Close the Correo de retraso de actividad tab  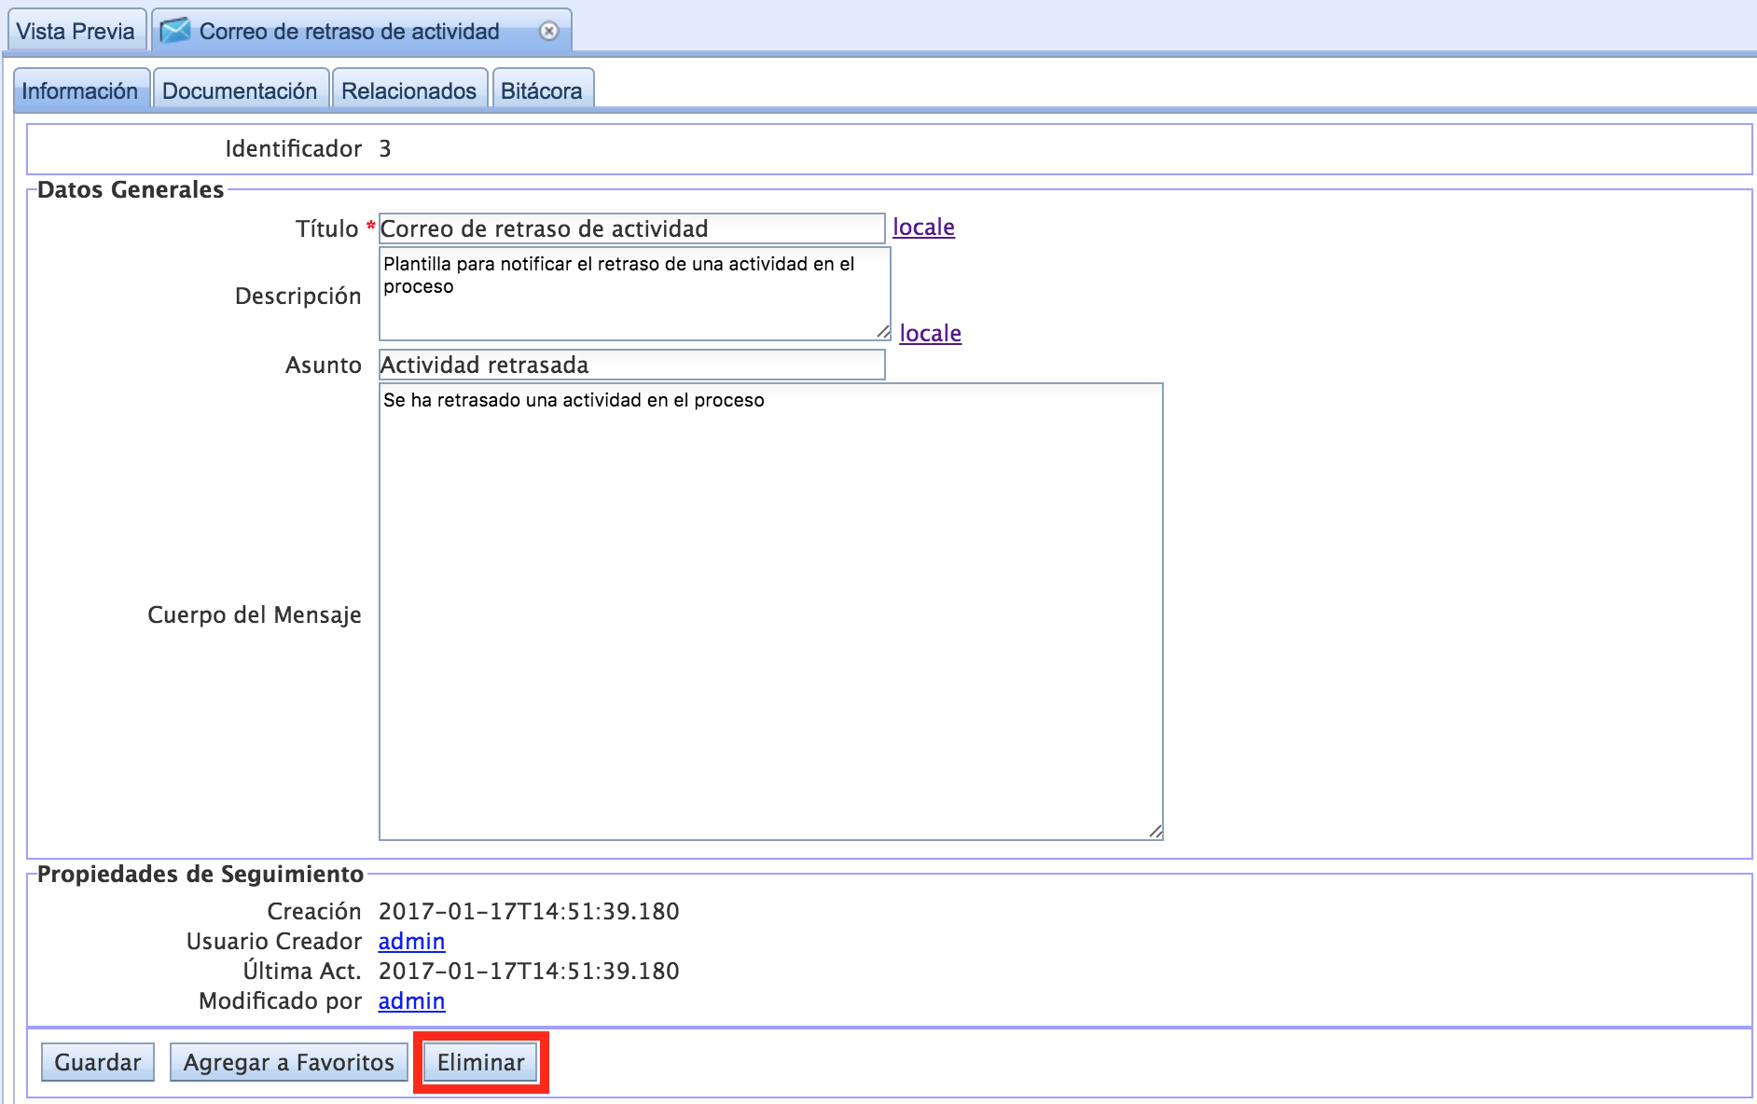tap(549, 31)
